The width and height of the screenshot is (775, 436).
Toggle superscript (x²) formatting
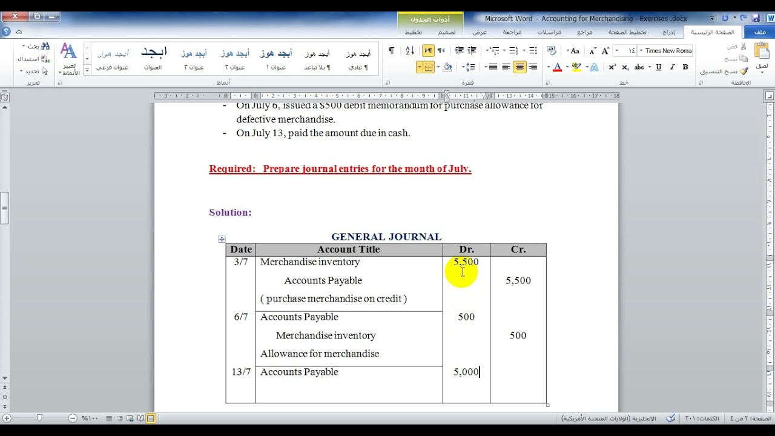[612, 67]
